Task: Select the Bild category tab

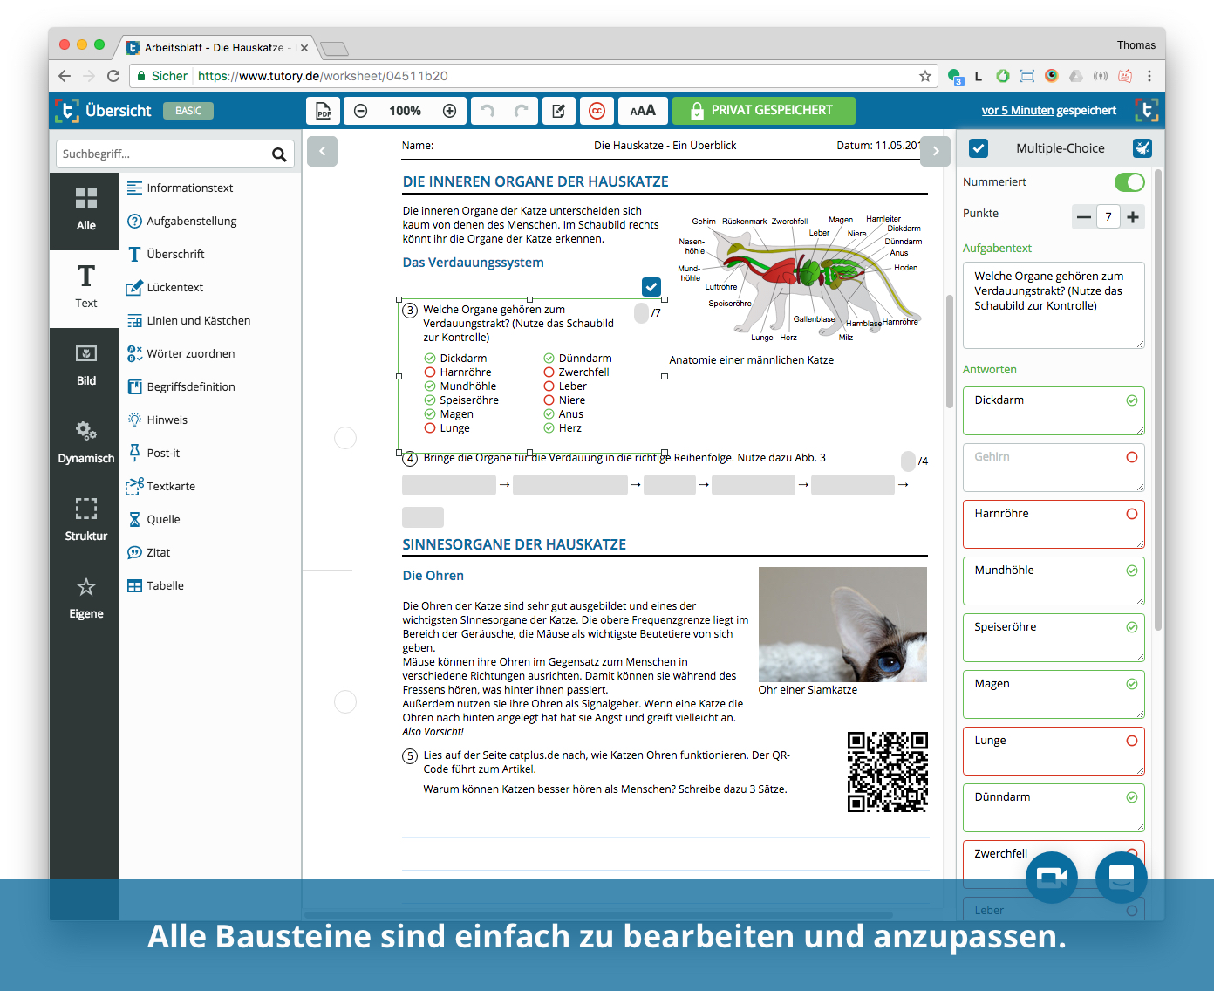Action: (85, 366)
